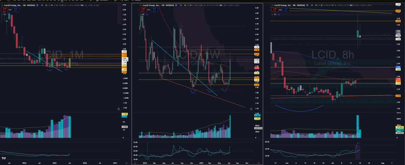Image resolution: width=405 pixels, height=165 pixels.
Task: Click the 3.01 BUY button on the 8h chart
Action: pyautogui.click(x=286, y=9)
